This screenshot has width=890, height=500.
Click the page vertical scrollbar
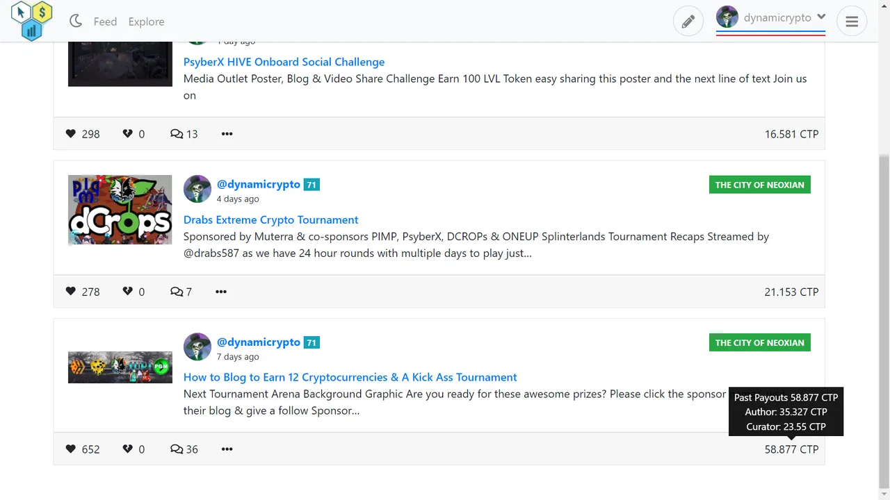pos(884,322)
